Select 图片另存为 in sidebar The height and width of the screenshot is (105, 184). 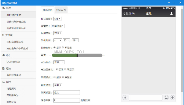click(18, 95)
